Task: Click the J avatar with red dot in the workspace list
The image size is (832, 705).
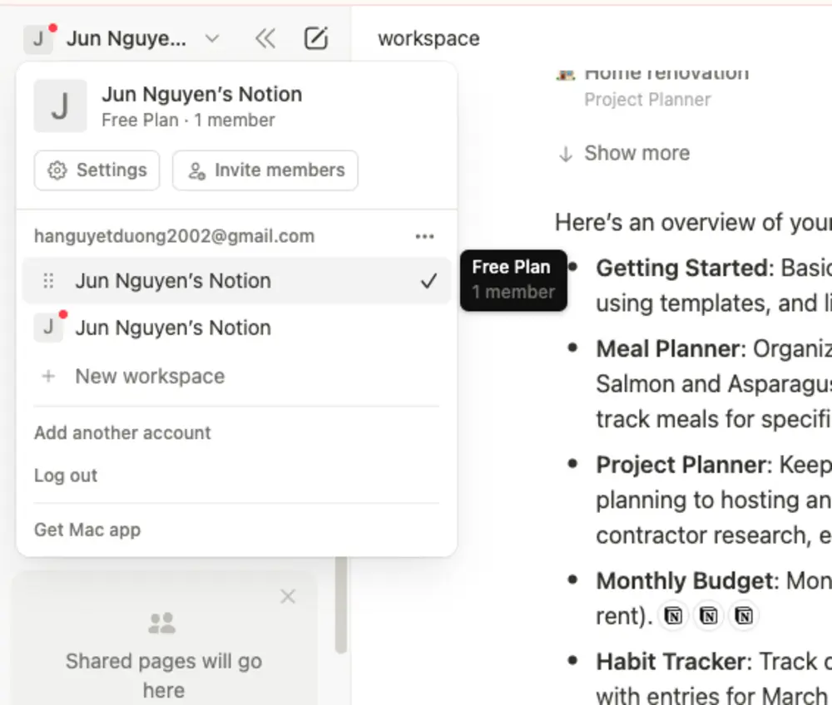Action: (x=48, y=327)
